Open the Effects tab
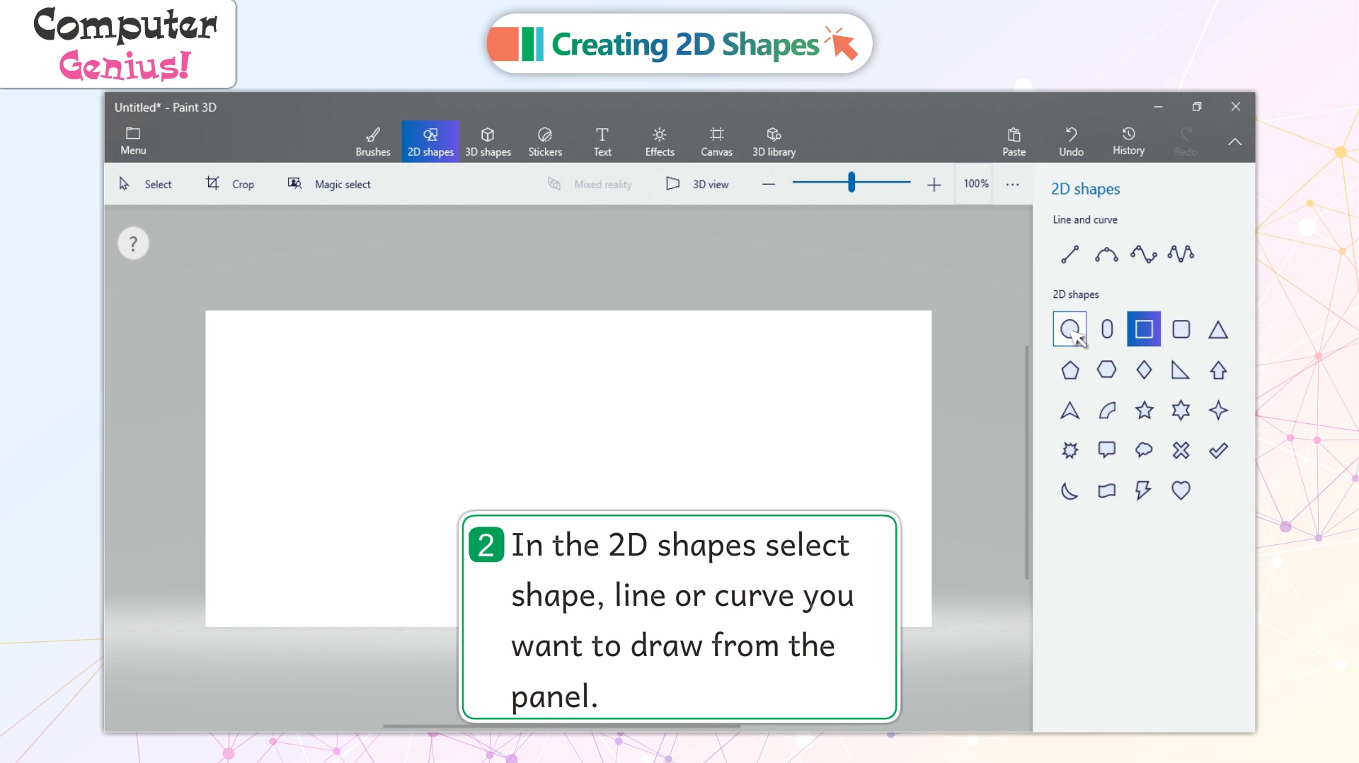 pos(660,142)
